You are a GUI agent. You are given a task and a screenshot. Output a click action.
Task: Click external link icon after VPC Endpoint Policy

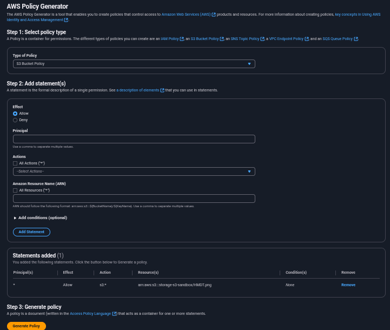coord(307,39)
